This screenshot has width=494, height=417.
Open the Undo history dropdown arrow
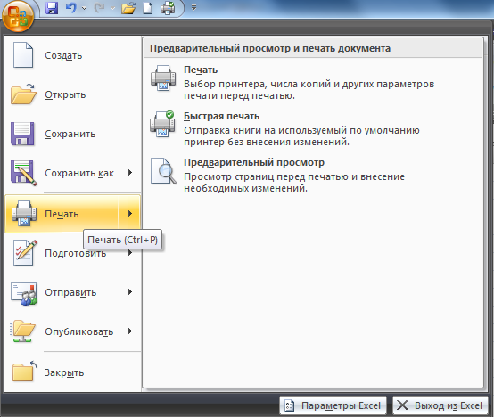click(x=84, y=8)
